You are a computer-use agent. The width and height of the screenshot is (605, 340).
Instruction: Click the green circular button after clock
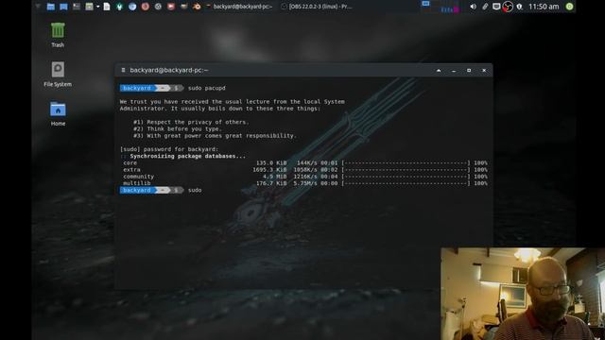(x=569, y=7)
